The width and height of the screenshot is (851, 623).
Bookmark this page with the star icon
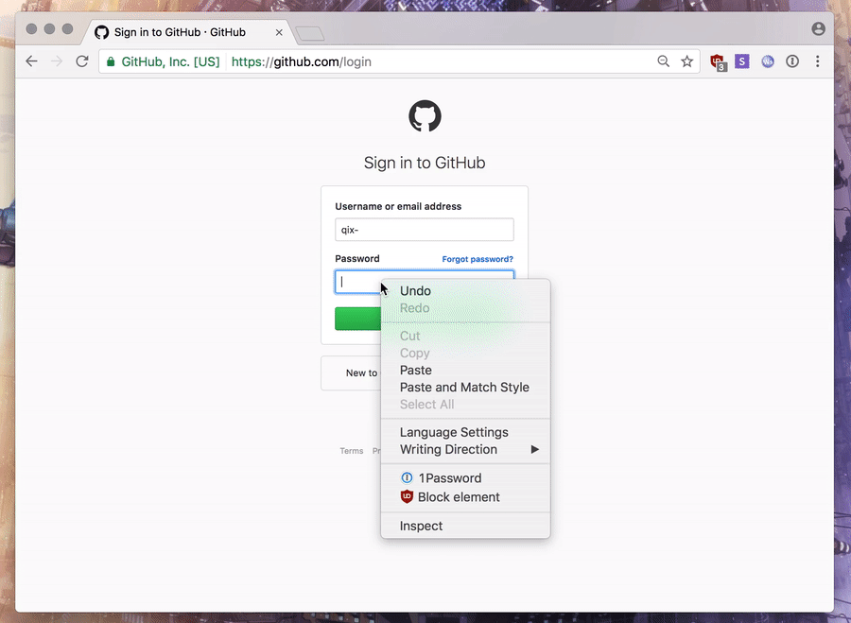(687, 61)
